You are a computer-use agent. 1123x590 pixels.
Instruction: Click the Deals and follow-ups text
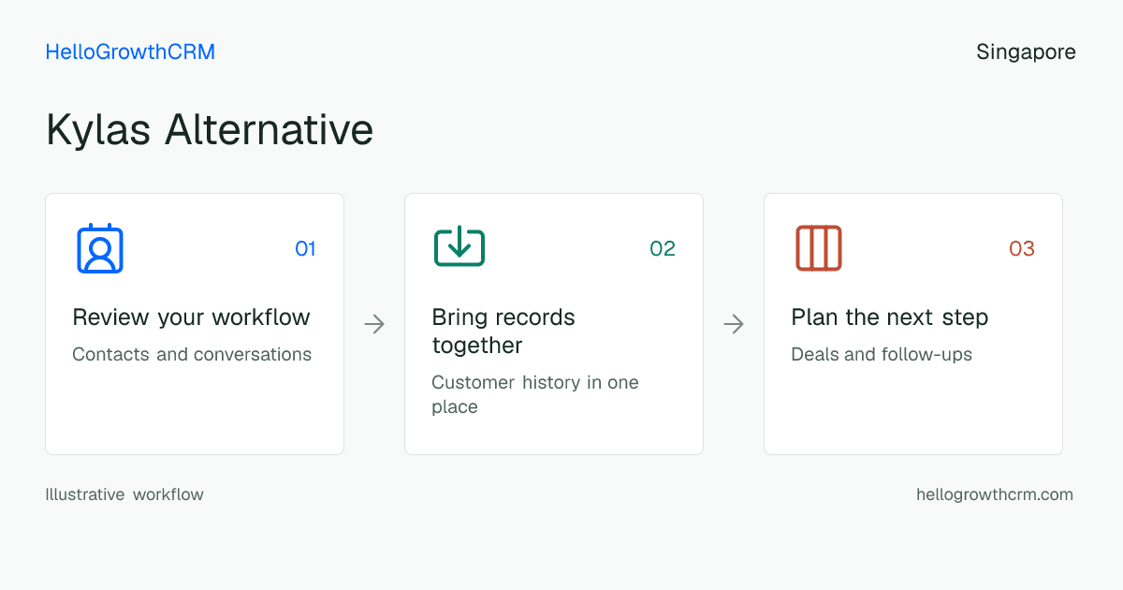[x=882, y=355]
